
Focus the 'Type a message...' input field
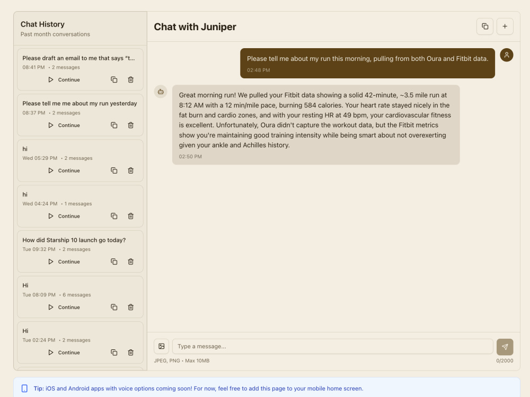tap(333, 346)
